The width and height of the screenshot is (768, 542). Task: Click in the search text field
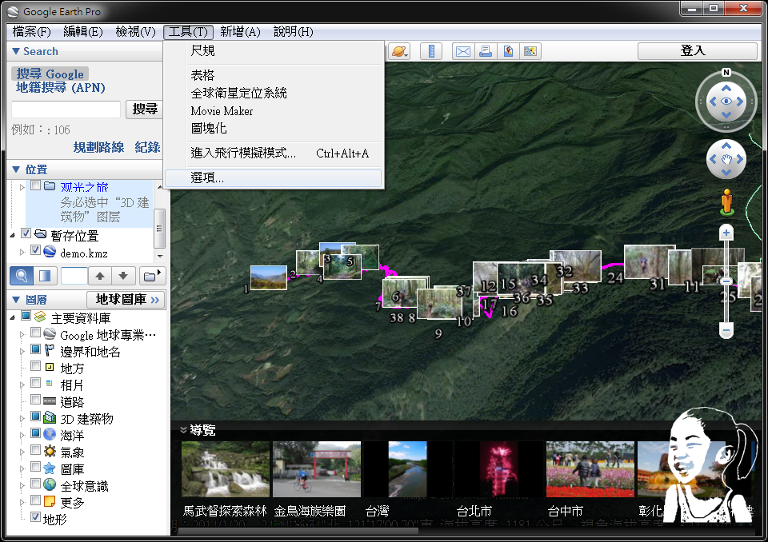[66, 110]
